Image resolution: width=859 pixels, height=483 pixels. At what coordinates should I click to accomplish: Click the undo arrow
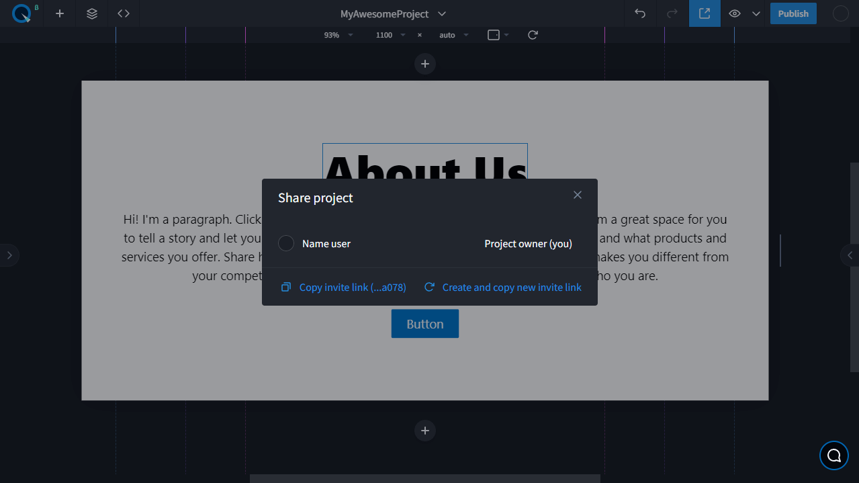(x=641, y=13)
